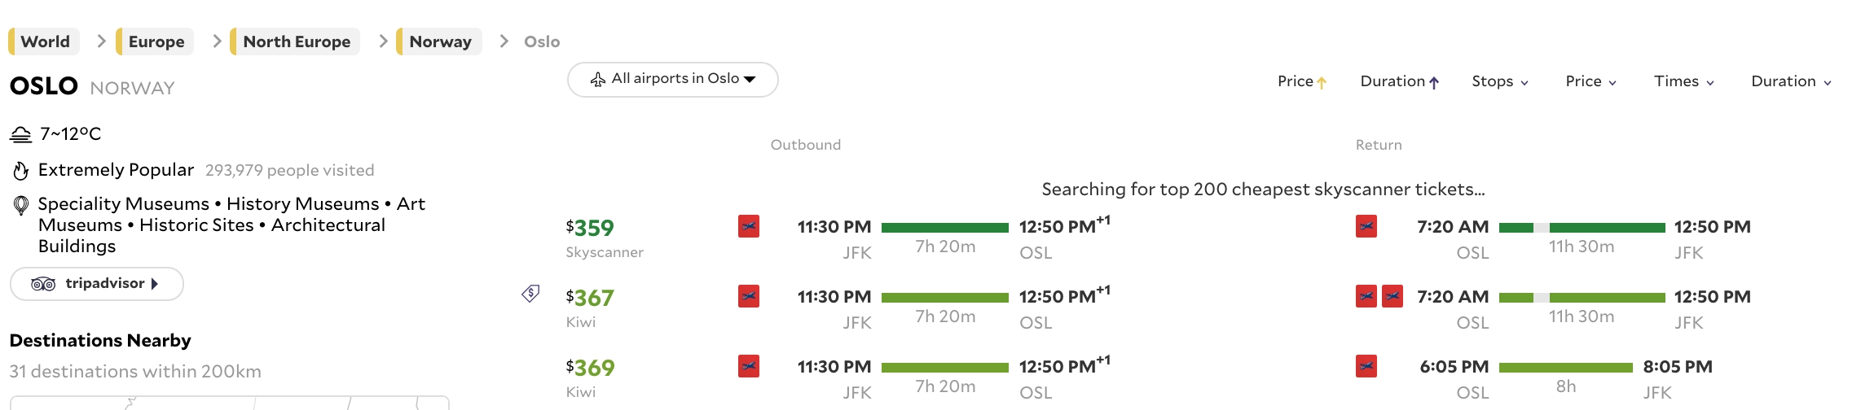Click the $367 outbound flight duration bar
1861x410 pixels.
(x=944, y=298)
